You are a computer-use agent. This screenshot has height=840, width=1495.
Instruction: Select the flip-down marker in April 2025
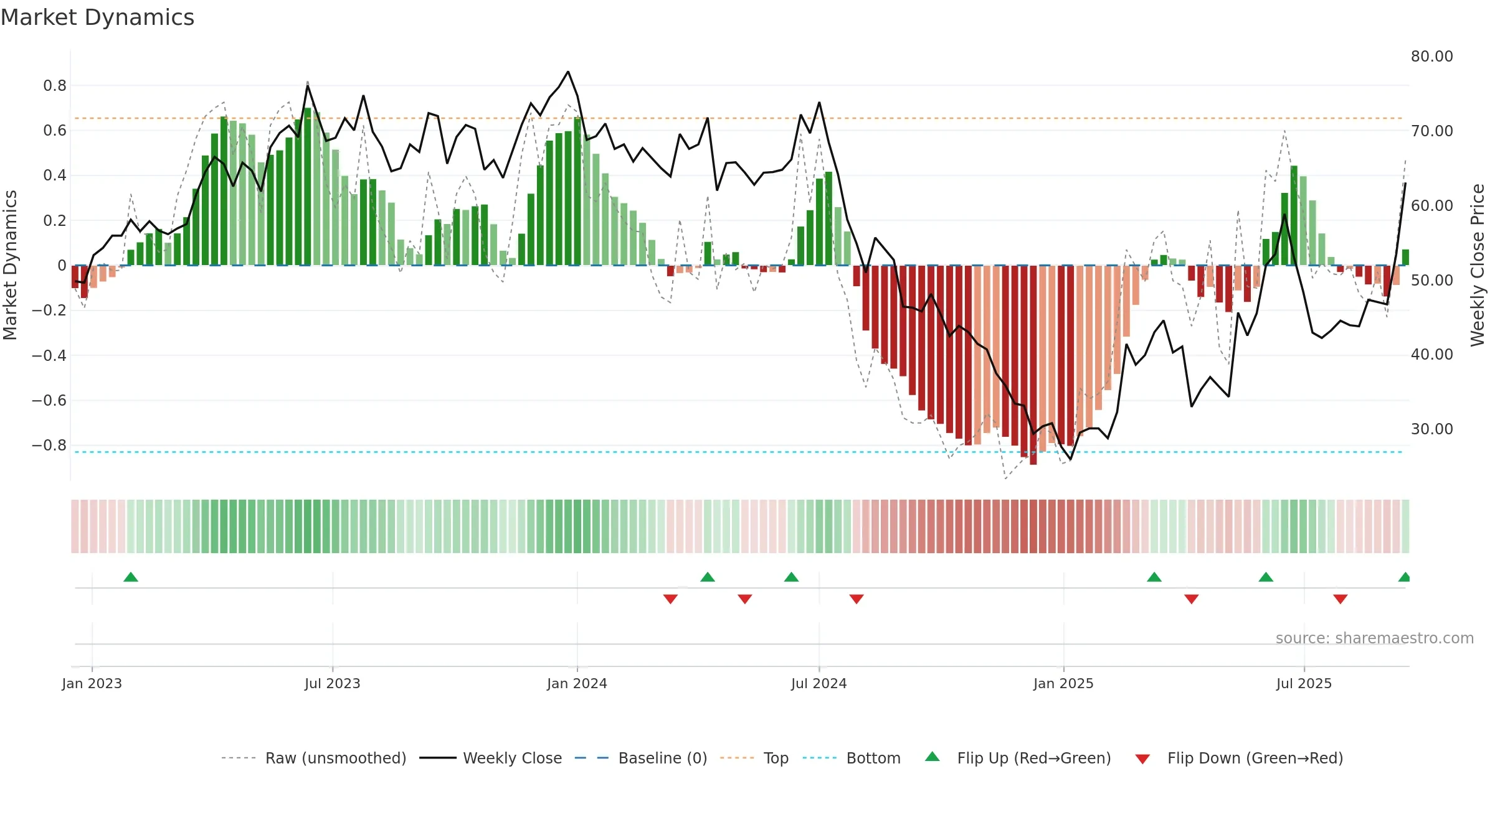click(1192, 599)
